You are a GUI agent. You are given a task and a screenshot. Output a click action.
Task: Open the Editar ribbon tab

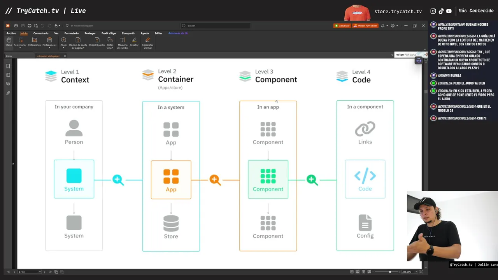[x=158, y=33]
